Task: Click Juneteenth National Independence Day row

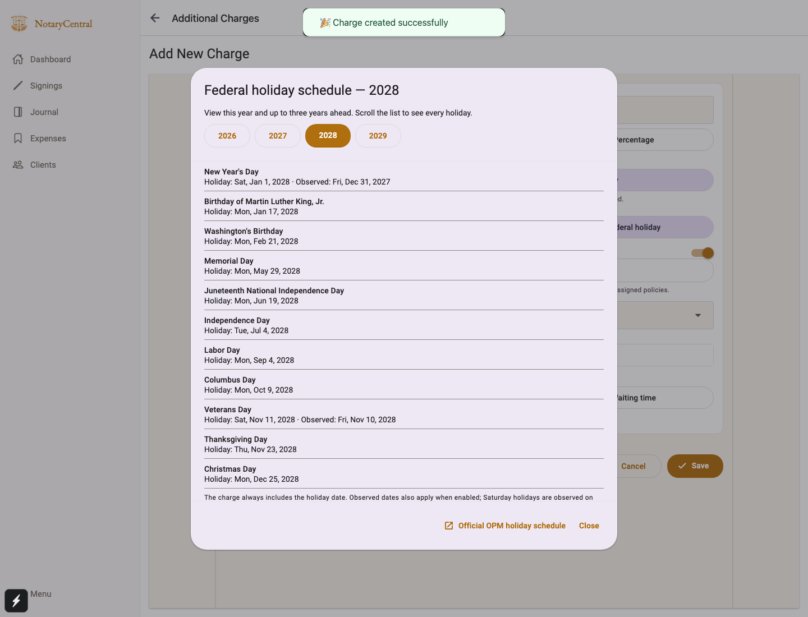Action: tap(404, 296)
